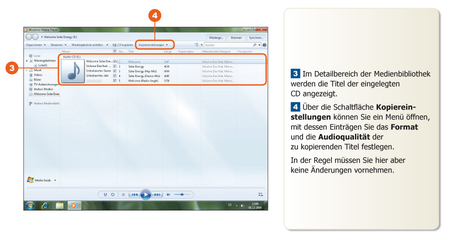Mute sound with the speaker icon
Image resolution: width=450 pixels, height=240 pixels.
[x=168, y=194]
